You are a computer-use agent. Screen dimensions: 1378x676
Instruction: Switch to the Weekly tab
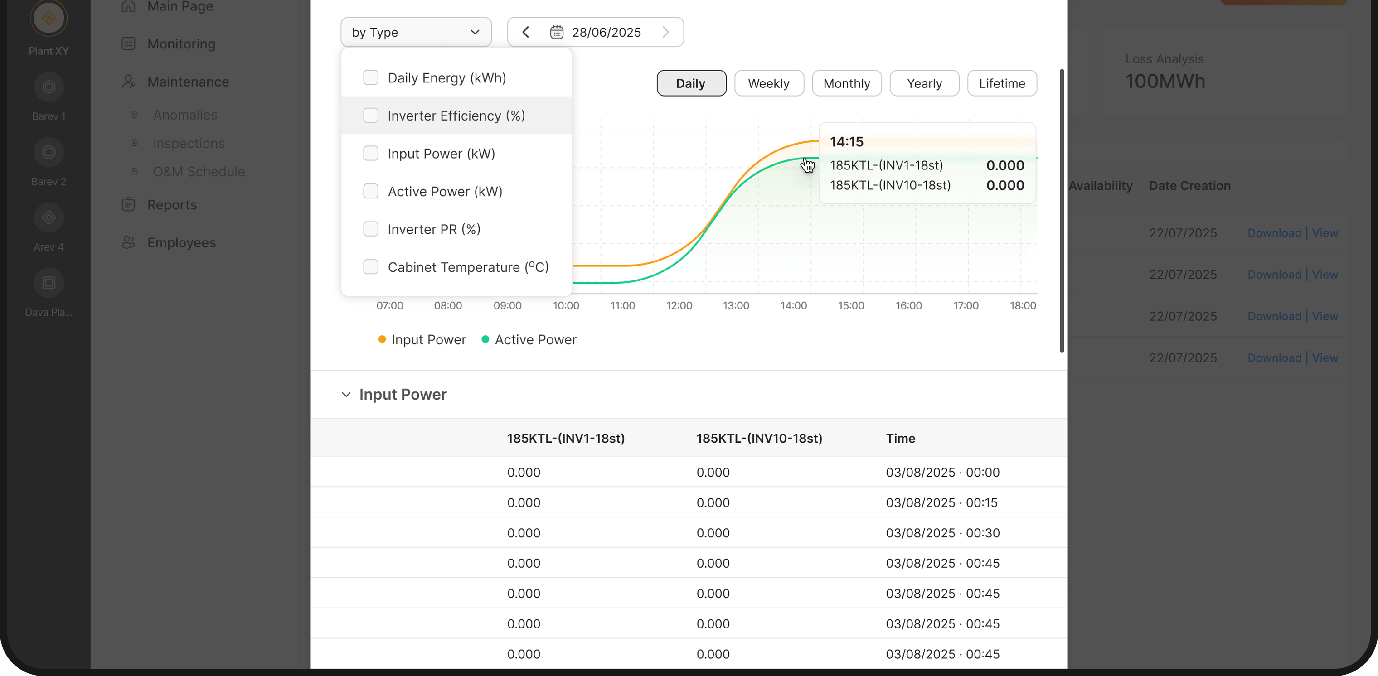pos(768,83)
